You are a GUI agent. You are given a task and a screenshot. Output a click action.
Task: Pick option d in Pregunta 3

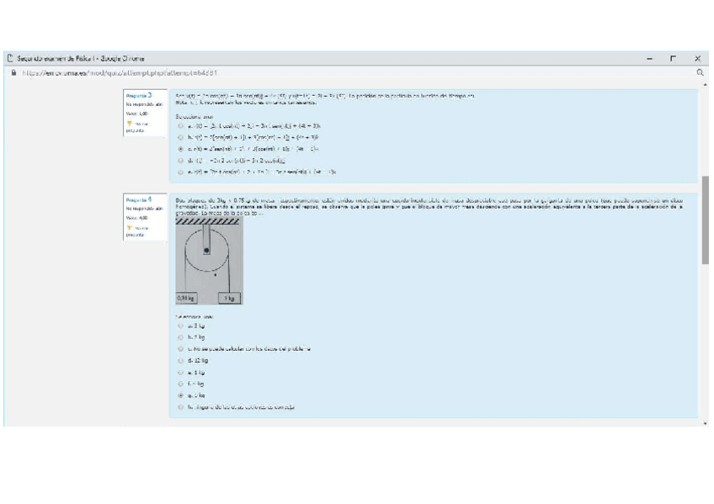click(181, 159)
